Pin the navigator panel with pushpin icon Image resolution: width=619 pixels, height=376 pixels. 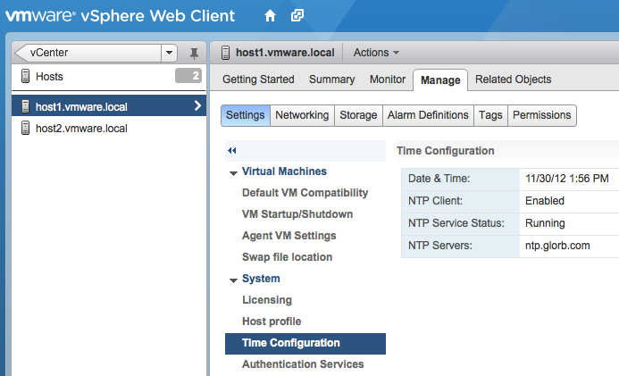pos(194,54)
